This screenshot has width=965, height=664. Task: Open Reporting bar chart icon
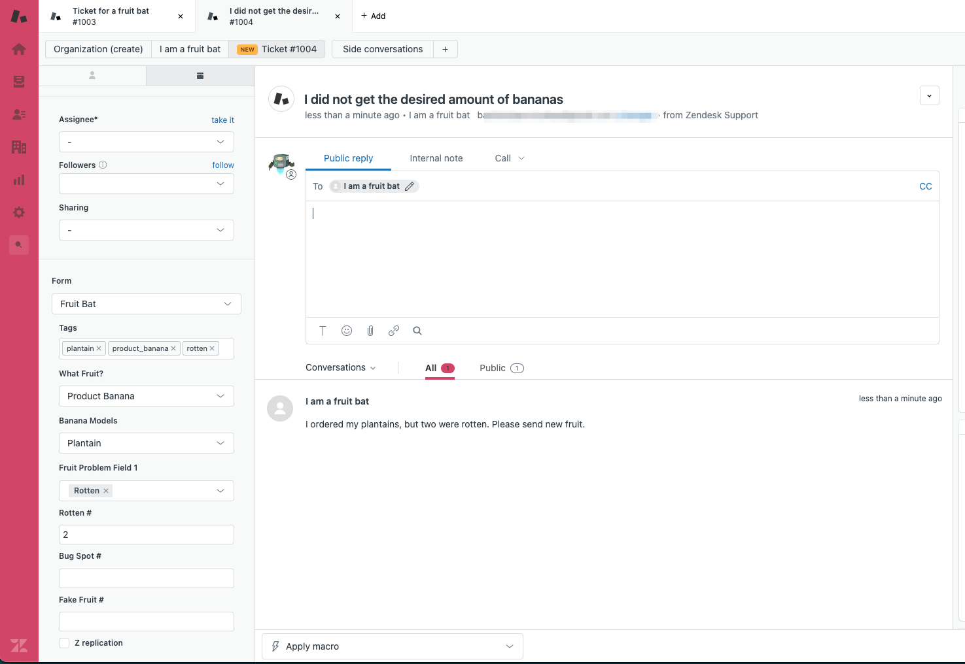tap(19, 180)
